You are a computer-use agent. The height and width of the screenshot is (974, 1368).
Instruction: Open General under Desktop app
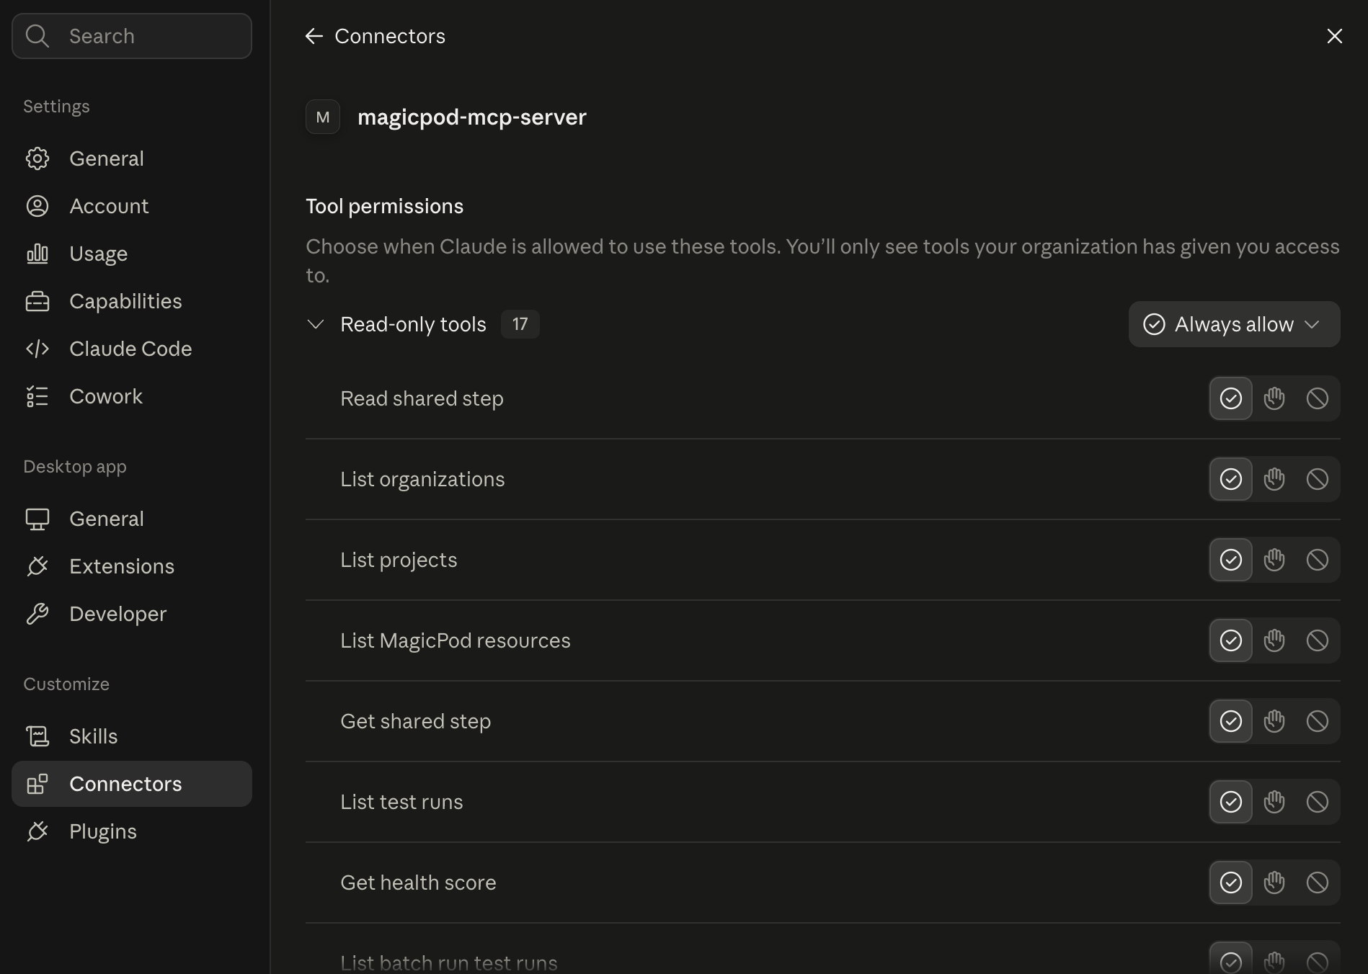(x=132, y=519)
